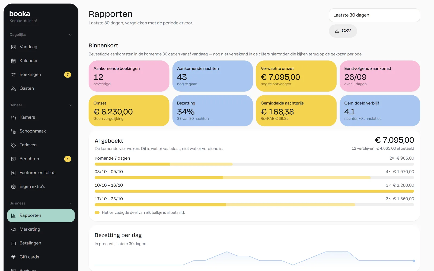
Task: Open the Vandaag grid icon
Action: click(13, 47)
